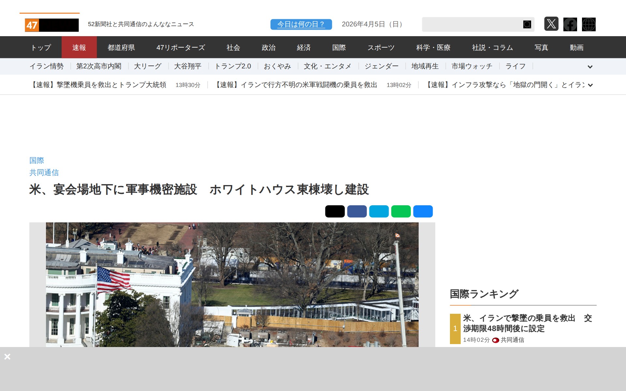Expand the breaking news ticker chevron

coord(590,85)
